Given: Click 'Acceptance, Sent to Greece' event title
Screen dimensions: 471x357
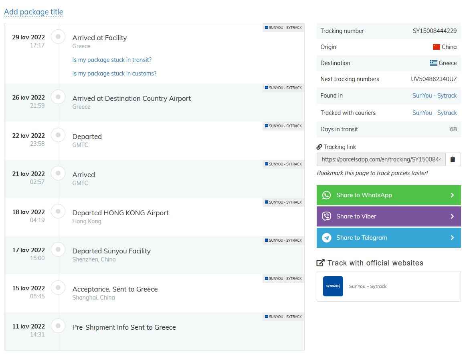Looking at the screenshot, I should [115, 289].
